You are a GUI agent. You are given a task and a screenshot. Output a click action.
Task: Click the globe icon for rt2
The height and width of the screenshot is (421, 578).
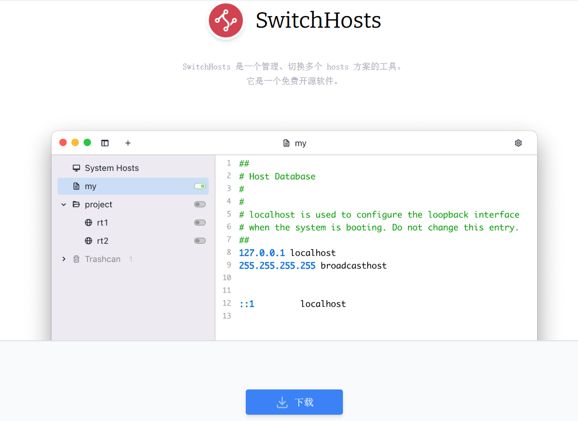pyautogui.click(x=88, y=240)
